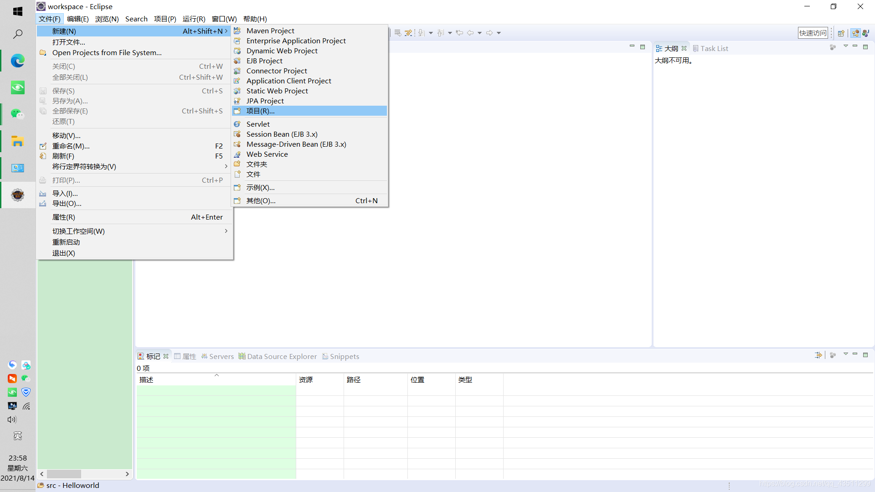Viewport: 875px width, 492px height.
Task: Choose Dynamic Web Project
Action: 310,51
